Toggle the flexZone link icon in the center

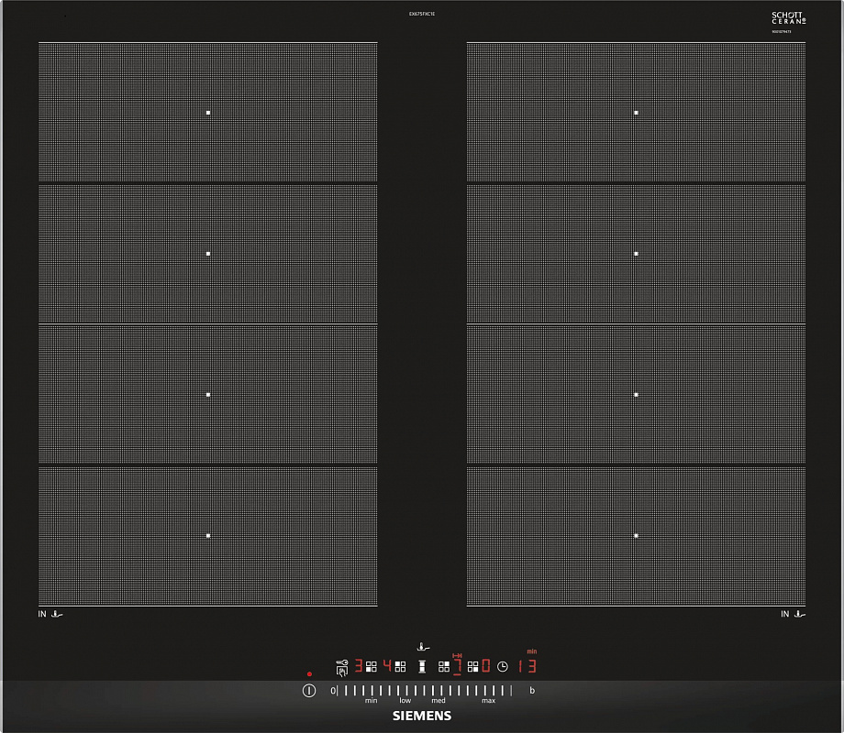tap(422, 666)
